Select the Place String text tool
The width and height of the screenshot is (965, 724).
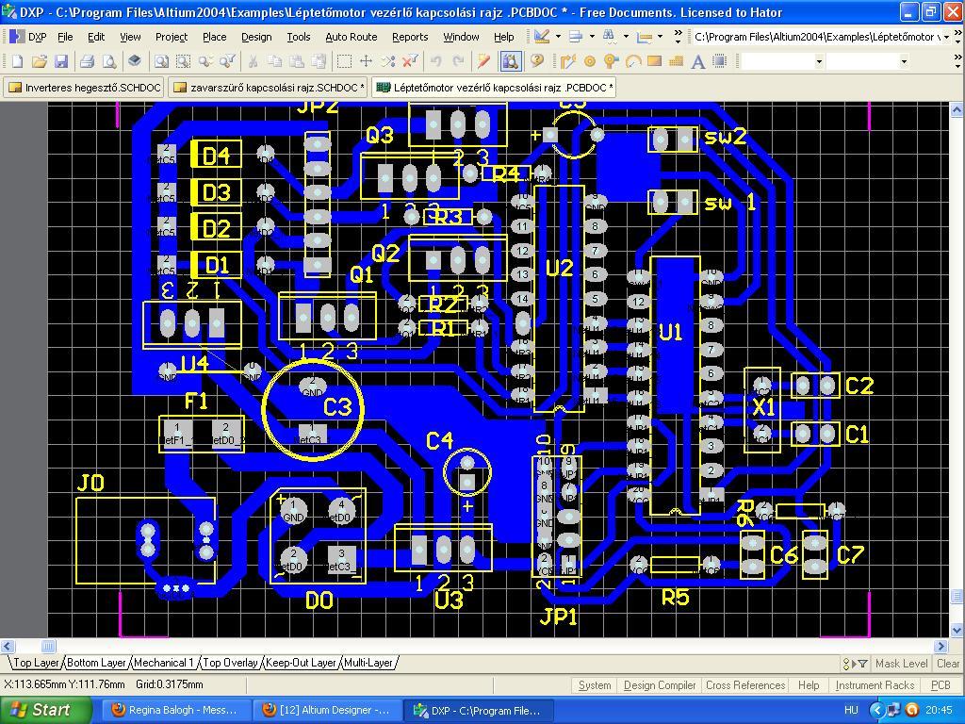pos(698,61)
